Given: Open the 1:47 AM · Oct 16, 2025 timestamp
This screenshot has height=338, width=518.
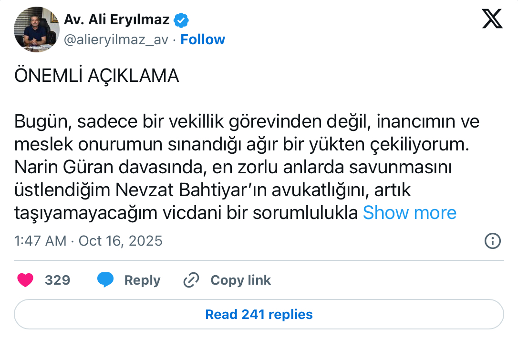Looking at the screenshot, I should 88,241.
